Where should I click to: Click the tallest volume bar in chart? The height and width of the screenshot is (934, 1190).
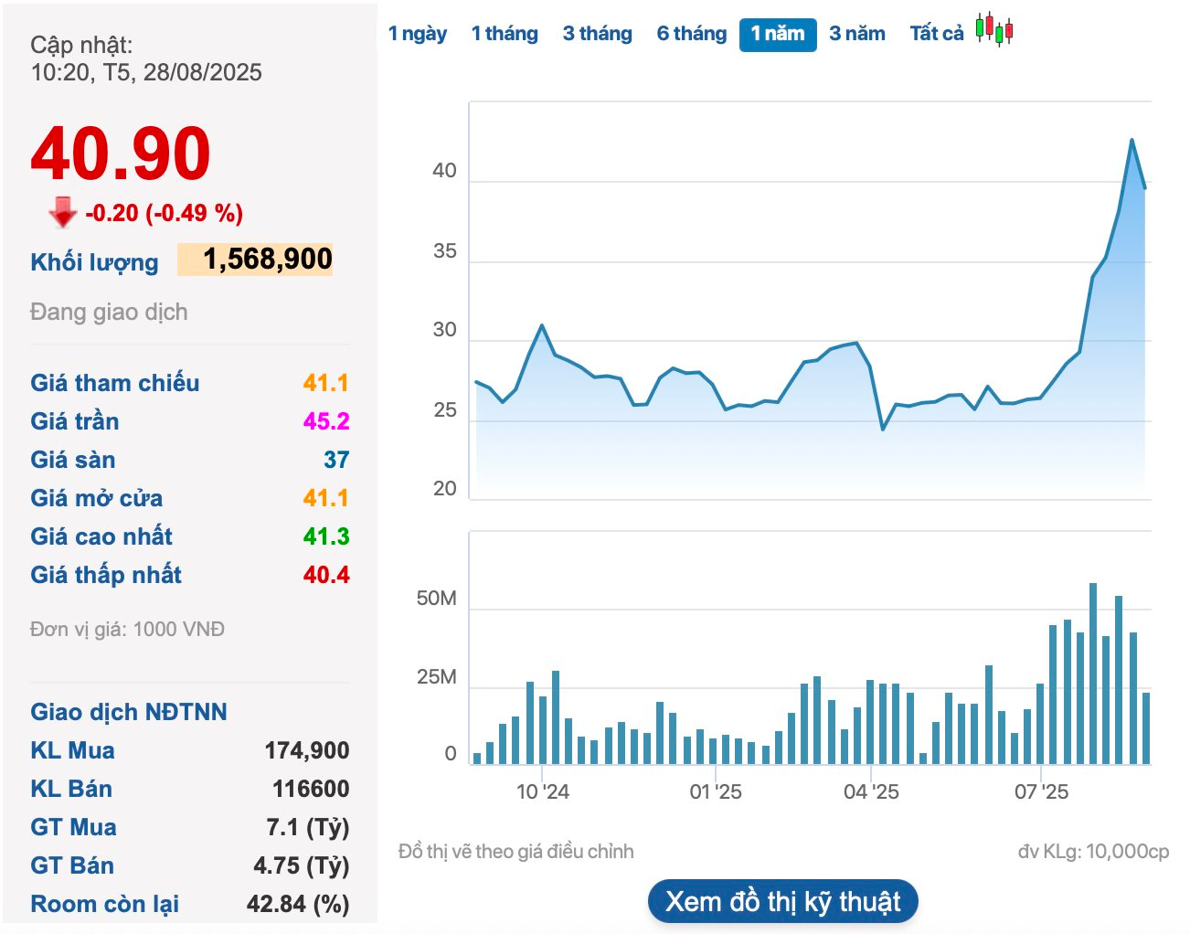click(x=1092, y=673)
